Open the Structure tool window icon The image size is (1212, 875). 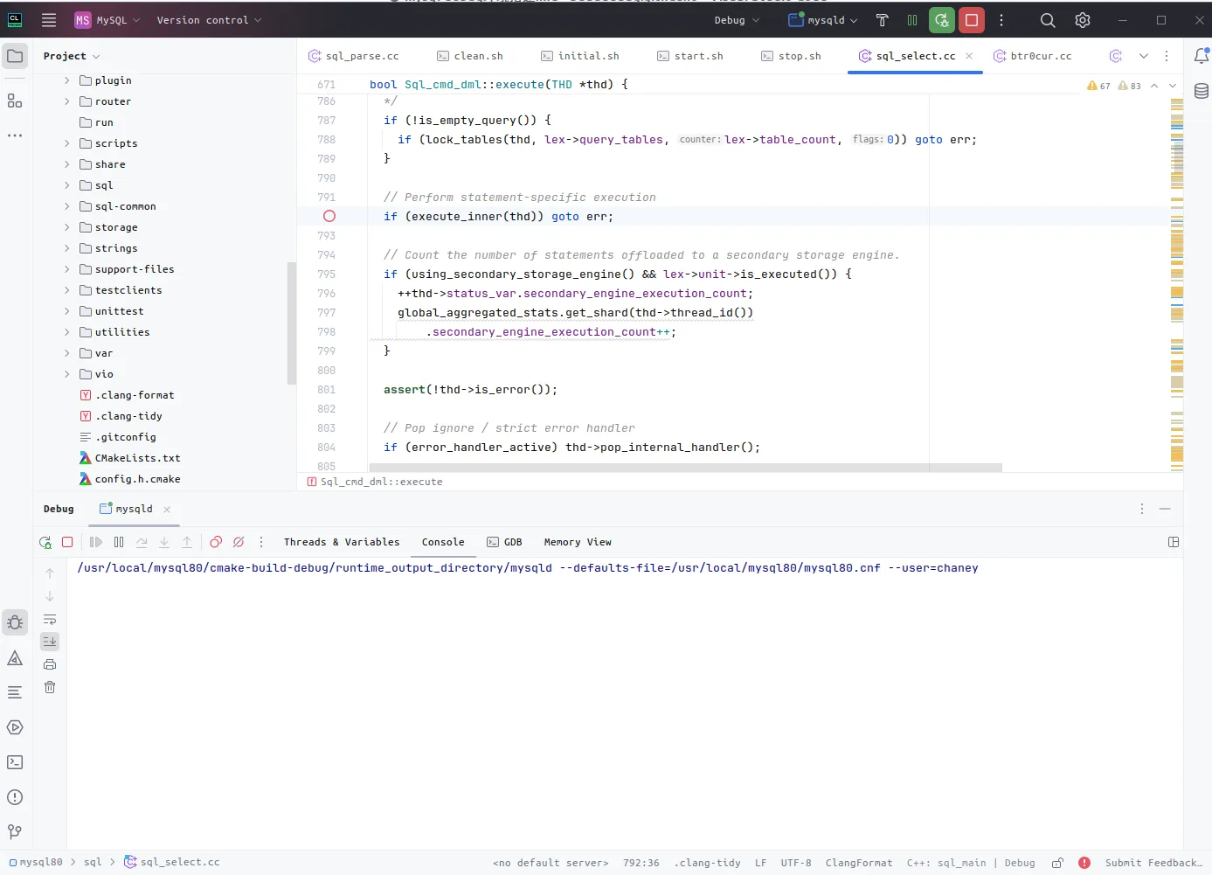[15, 101]
